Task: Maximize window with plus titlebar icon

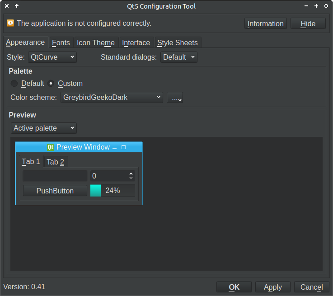Action: click(316, 6)
